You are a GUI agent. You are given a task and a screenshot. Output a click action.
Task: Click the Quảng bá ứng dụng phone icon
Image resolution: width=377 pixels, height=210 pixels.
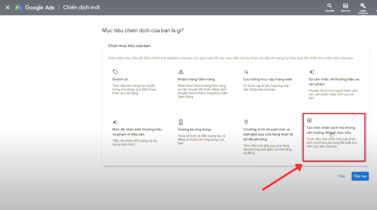[181, 122]
